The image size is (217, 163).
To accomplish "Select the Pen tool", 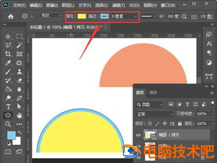I will pos(19,98).
